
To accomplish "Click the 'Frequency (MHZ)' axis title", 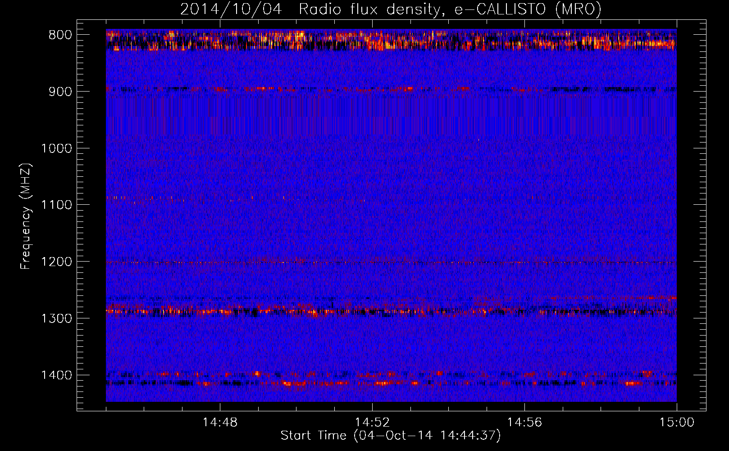I will click(26, 216).
